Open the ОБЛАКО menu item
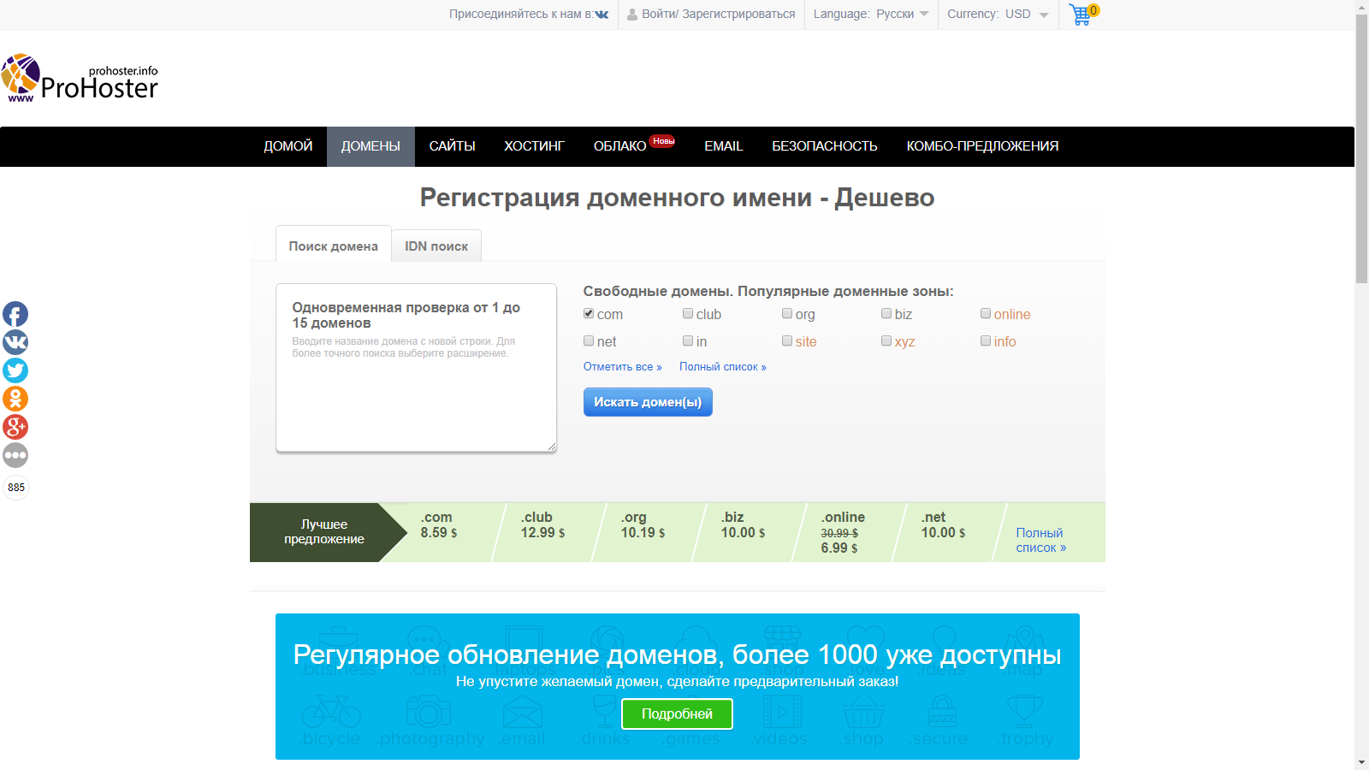Image resolution: width=1369 pixels, height=770 pixels. (x=619, y=146)
